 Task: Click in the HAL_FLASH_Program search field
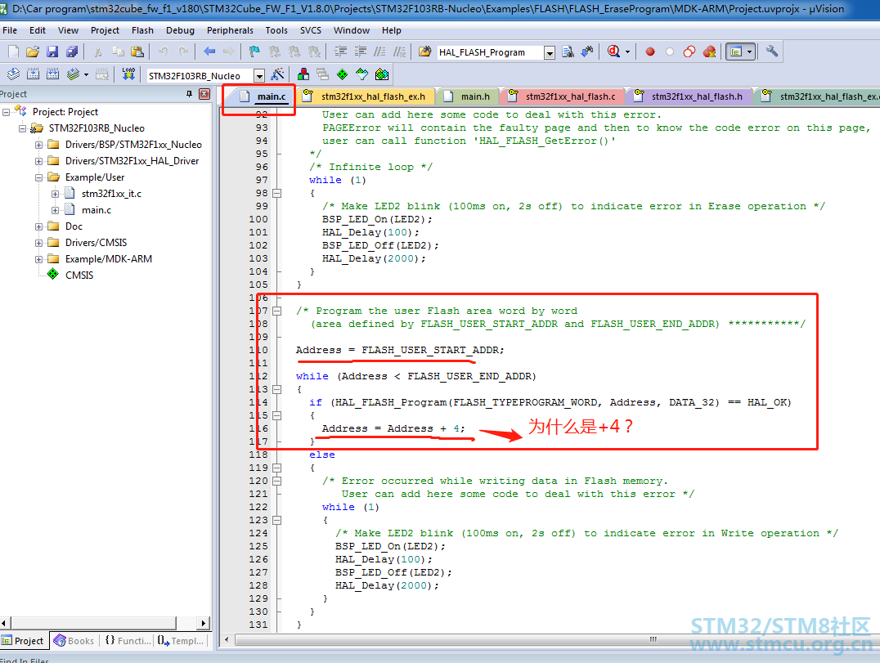(489, 52)
